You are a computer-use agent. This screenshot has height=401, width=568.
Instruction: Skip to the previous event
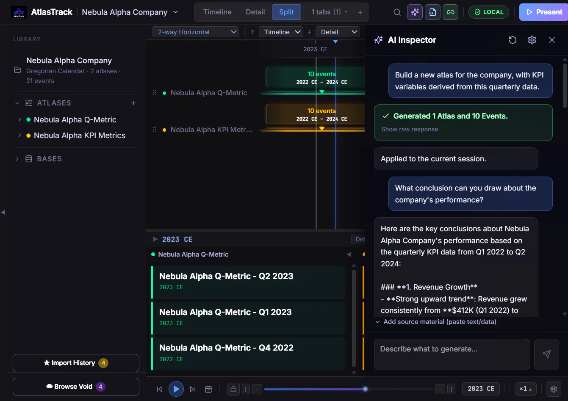(160, 389)
